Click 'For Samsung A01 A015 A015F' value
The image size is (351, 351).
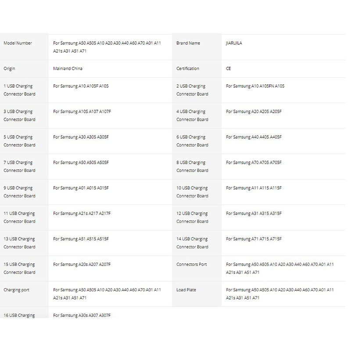click(81, 188)
